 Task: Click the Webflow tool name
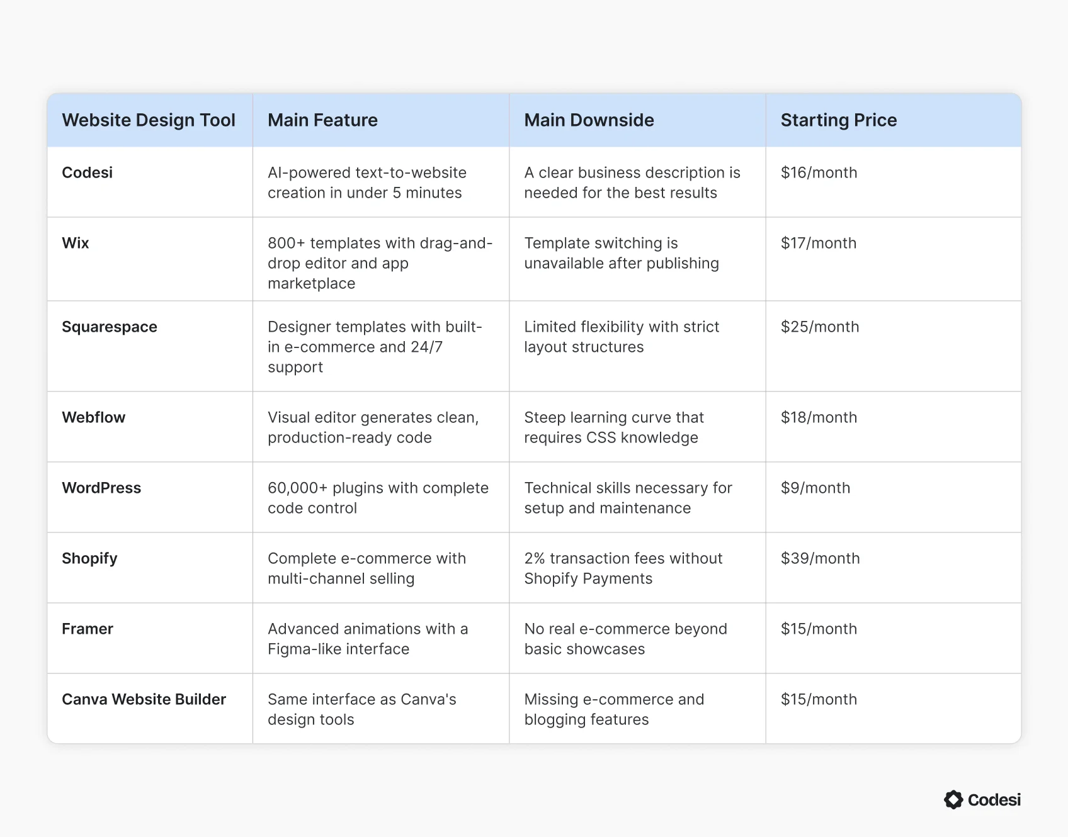click(93, 417)
